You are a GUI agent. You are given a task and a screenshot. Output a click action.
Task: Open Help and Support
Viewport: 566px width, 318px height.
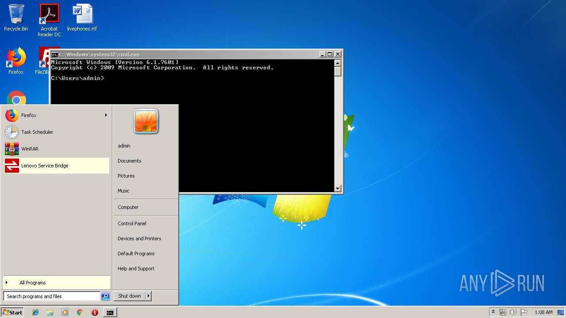(136, 269)
